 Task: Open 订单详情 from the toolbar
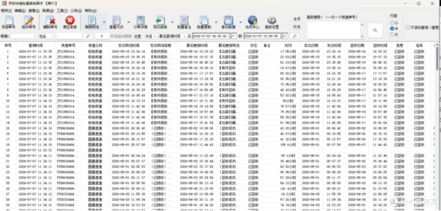[x=140, y=22]
